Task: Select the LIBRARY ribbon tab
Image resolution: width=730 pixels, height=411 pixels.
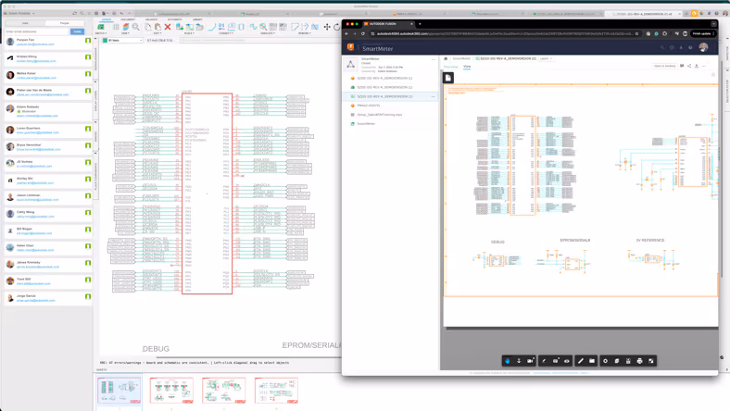Action: 197,19
